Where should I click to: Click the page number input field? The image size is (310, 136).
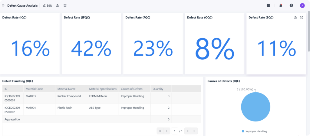pyautogui.click(x=174, y=131)
